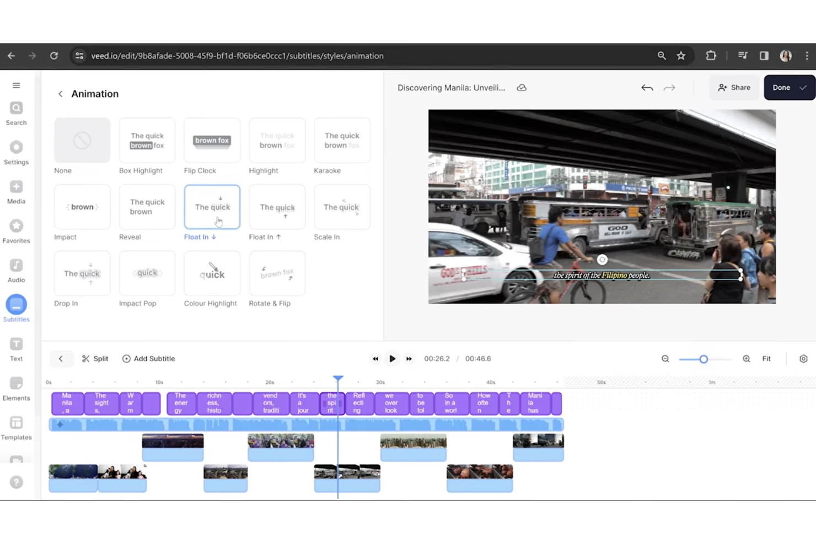816x544 pixels.
Task: Bookmark this page with star icon
Action: [x=681, y=56]
